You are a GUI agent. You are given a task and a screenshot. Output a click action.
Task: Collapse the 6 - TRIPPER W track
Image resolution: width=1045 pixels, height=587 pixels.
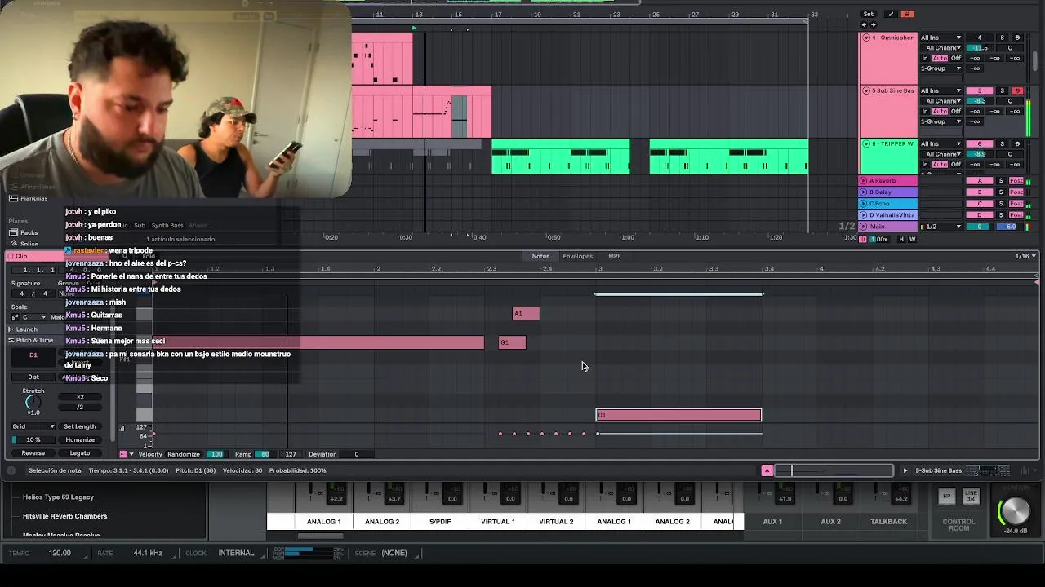pos(866,143)
